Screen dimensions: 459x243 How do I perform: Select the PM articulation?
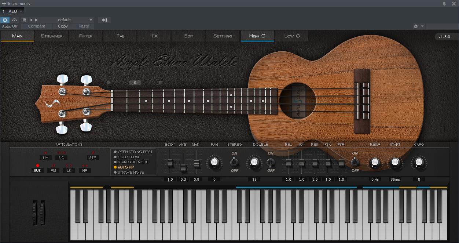[x=53, y=170]
